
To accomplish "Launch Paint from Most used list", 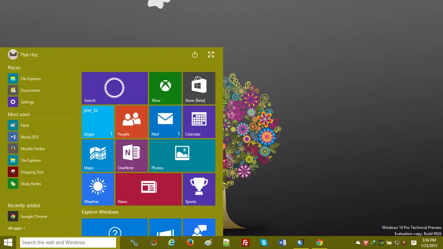I will click(41, 125).
